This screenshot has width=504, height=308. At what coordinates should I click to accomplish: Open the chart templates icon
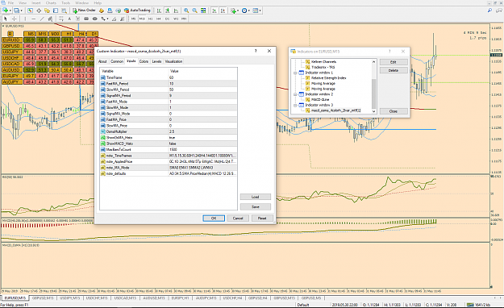pyautogui.click(x=255, y=10)
